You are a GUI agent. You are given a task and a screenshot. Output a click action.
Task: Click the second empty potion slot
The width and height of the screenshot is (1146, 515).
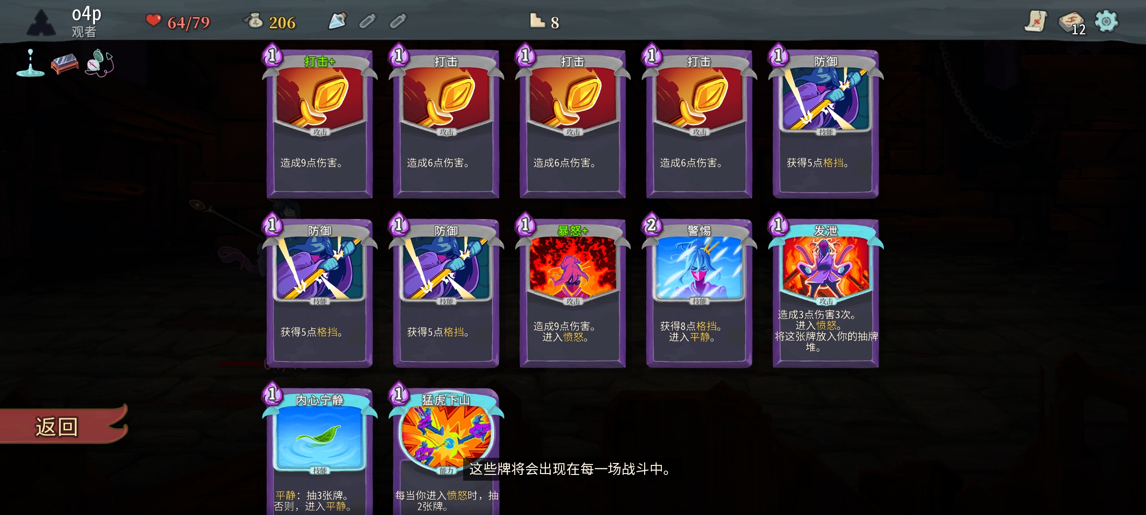(x=398, y=21)
